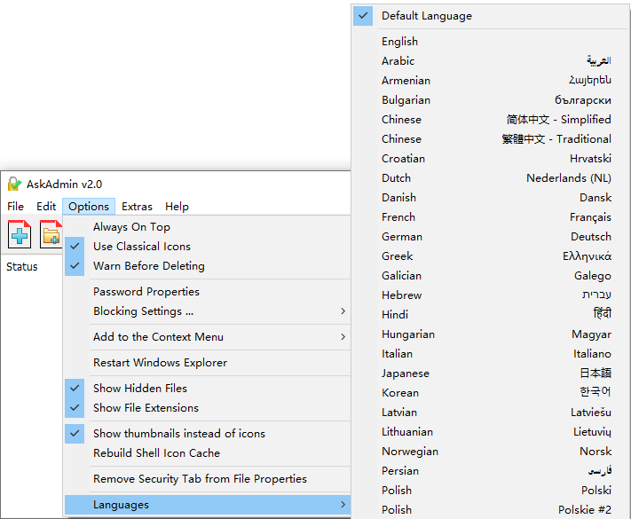Select Polish Polskie #2 language
The image size is (631, 519).
[x=490, y=510]
